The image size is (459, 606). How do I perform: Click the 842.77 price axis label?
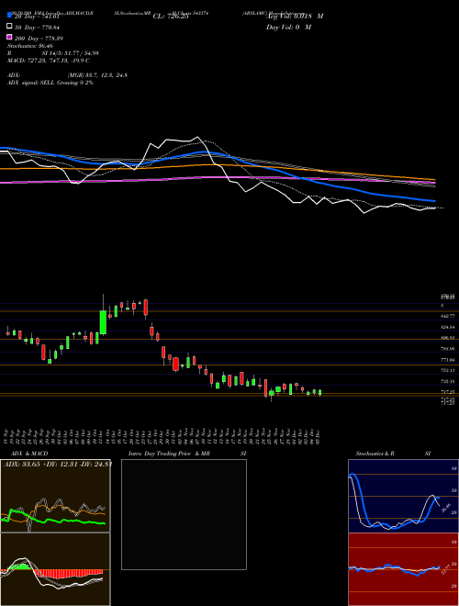(448, 316)
